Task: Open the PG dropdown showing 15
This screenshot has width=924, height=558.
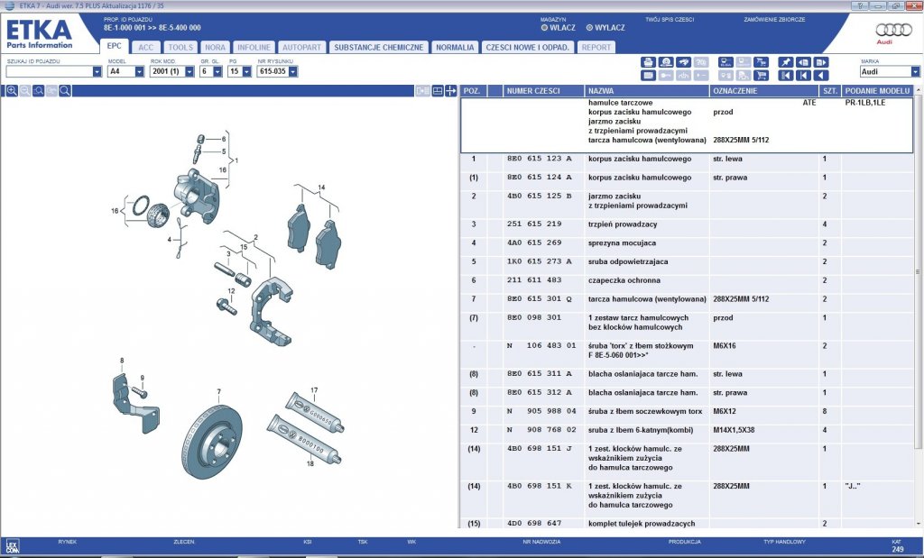Action: (x=246, y=72)
